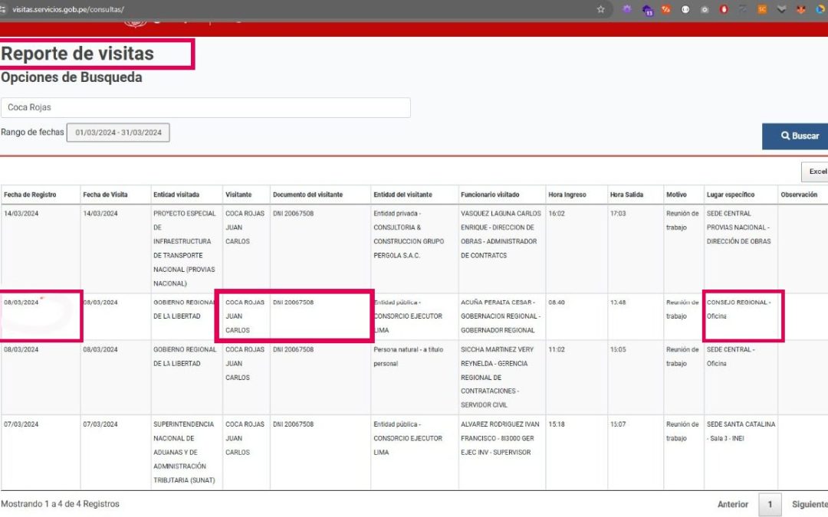Screen dimensions: 828x517
Task: Sort by Funcionario visitado column
Action: pos(501,195)
